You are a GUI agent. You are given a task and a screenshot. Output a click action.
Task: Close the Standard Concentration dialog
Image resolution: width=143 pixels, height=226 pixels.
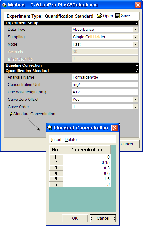(x=114, y=128)
